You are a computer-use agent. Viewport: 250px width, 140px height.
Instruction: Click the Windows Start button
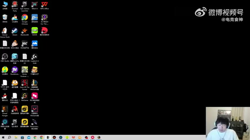pyautogui.click(x=3, y=137)
